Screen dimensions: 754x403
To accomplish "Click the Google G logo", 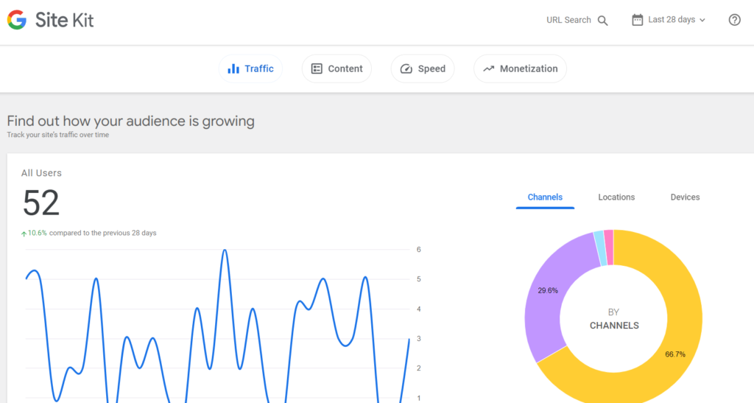I will tap(16, 20).
